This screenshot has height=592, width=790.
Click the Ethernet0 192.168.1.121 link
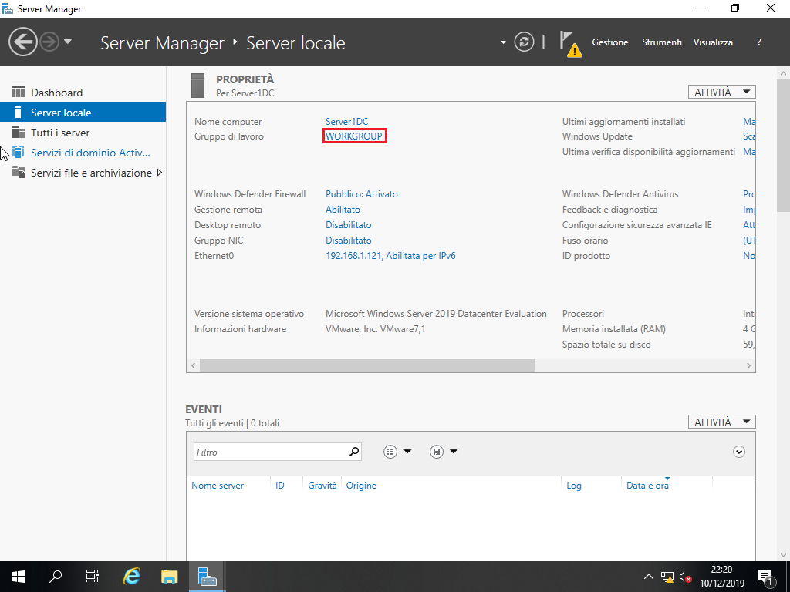click(390, 256)
